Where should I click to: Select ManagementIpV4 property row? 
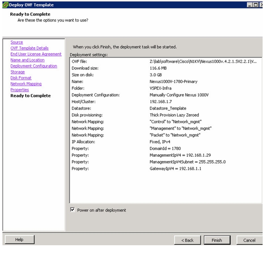[x=166, y=155]
